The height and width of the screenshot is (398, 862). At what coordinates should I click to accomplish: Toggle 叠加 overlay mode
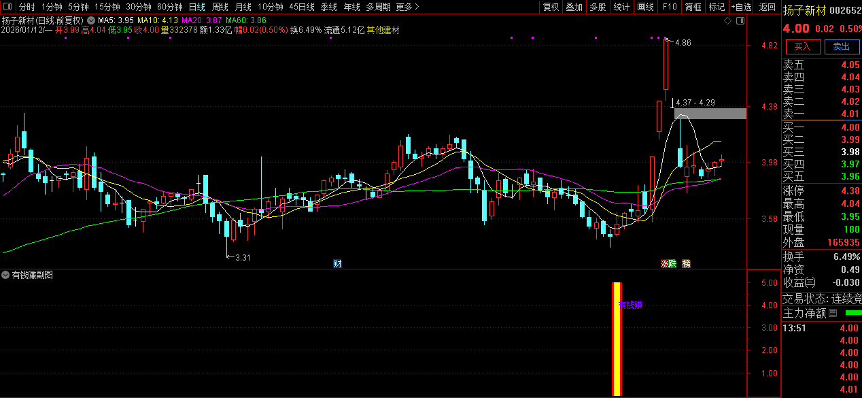574,7
